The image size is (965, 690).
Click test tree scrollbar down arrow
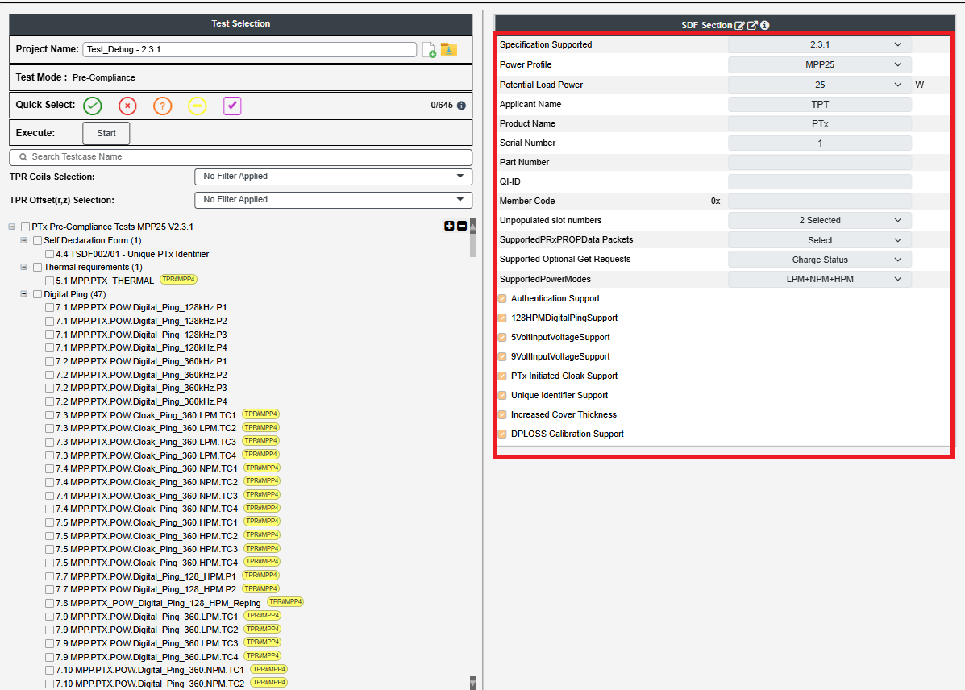[x=472, y=683]
